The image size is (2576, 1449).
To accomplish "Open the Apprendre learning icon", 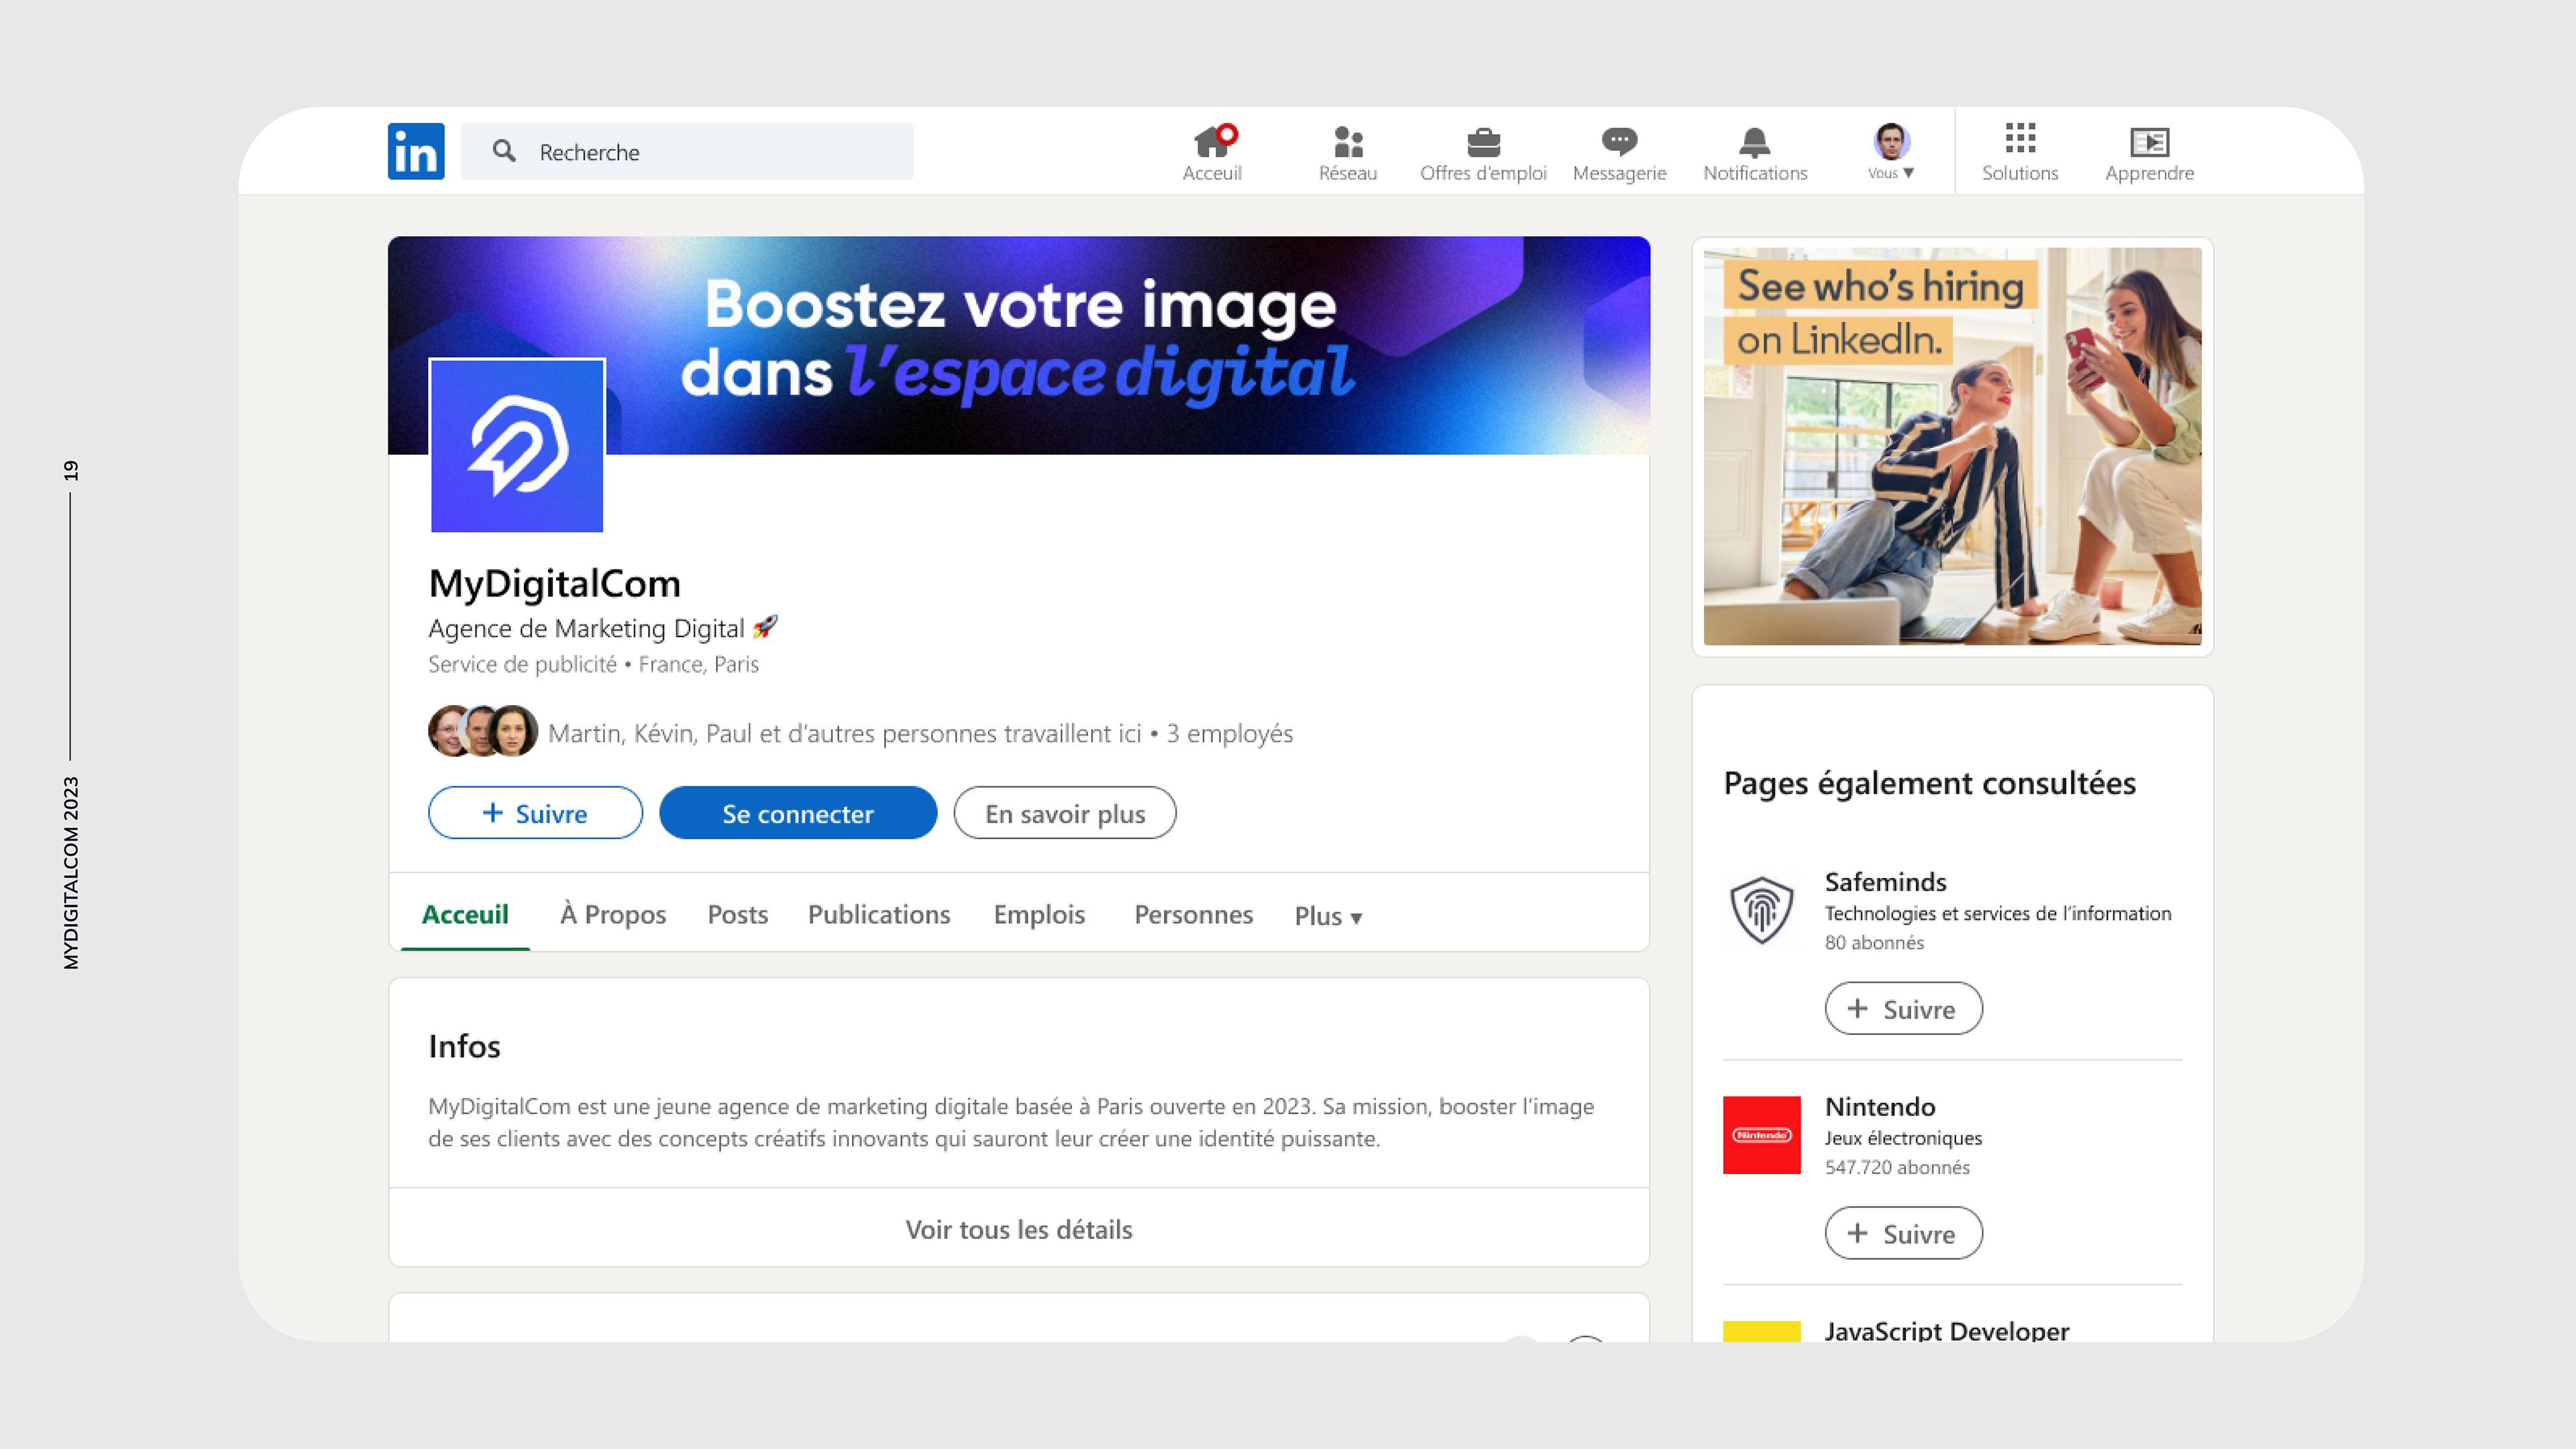I will click(x=2149, y=142).
